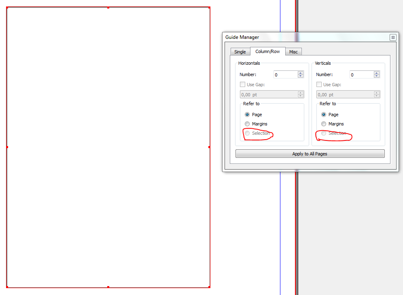
Task: Choose Margins radio button under Horizontals
Action: 247,124
